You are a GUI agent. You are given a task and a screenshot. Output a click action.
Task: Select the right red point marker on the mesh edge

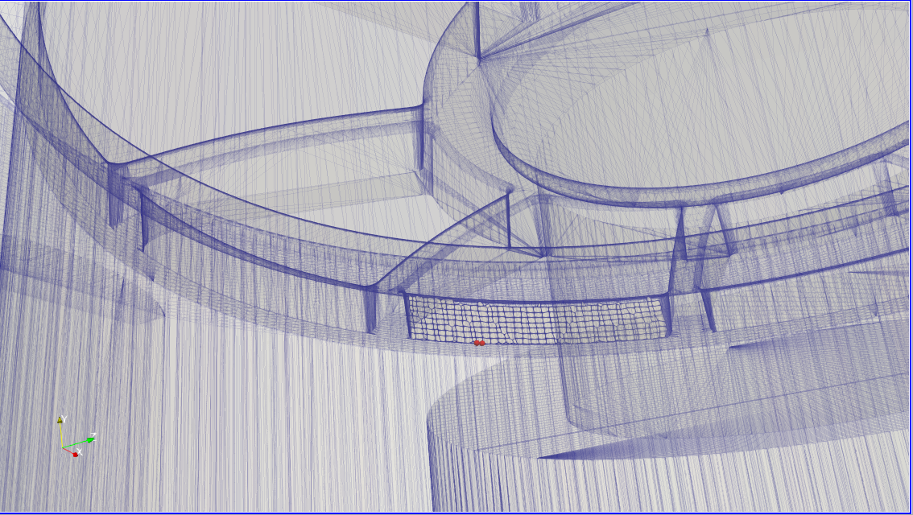tap(482, 344)
